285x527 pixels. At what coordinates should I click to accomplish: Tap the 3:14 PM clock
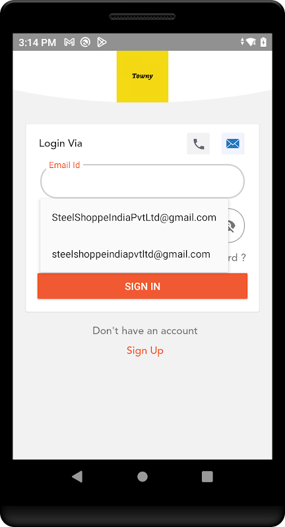(x=37, y=42)
